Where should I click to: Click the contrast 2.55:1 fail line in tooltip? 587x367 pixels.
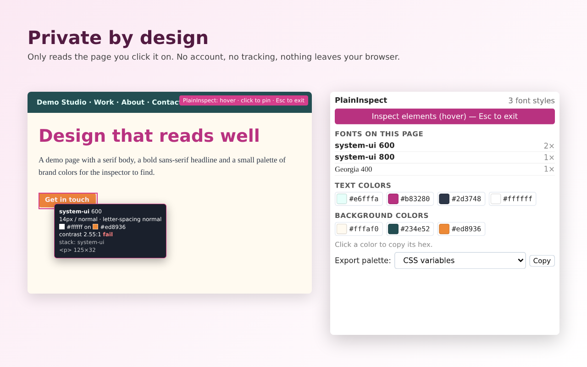(x=86, y=234)
